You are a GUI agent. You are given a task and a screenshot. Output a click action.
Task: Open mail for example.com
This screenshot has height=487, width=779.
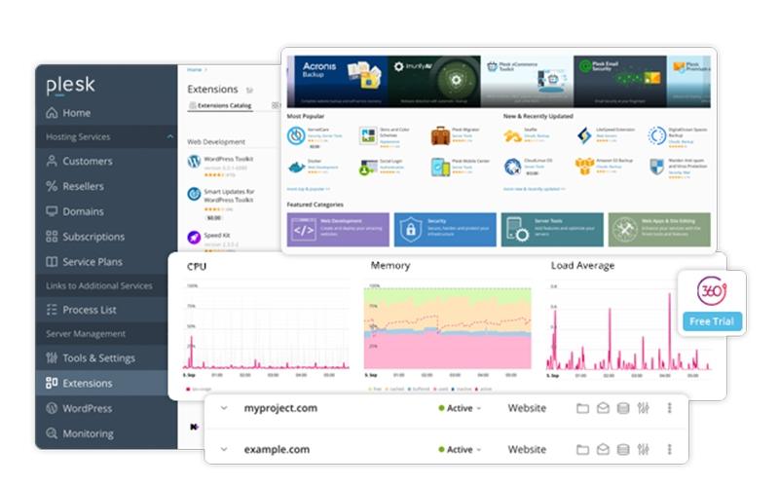tap(603, 450)
